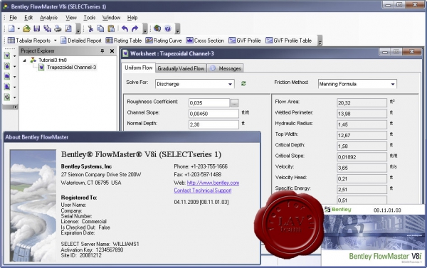Click Contact Technical Support link
Image resolution: width=427 pixels, height=268 pixels.
203,191
